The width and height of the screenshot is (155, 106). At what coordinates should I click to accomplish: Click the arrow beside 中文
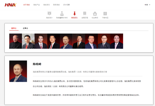click(150, 5)
